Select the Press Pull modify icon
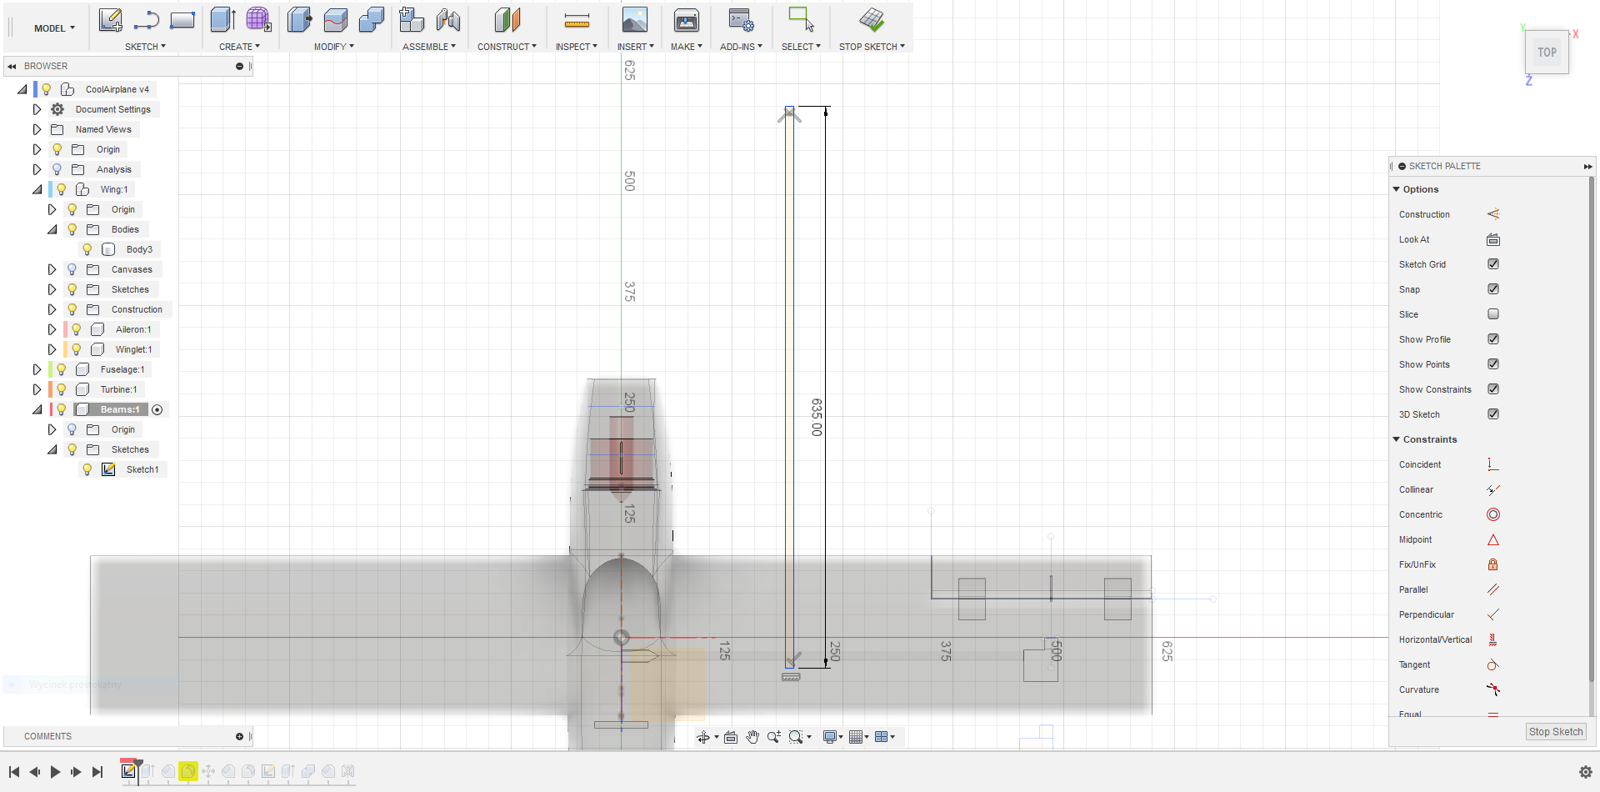 pos(300,20)
